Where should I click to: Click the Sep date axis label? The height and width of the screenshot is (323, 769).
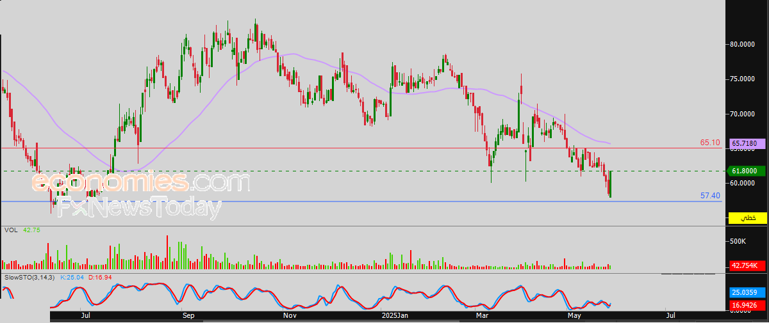pos(188,316)
